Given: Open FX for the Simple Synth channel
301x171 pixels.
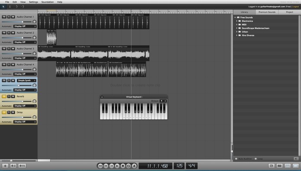Looking at the screenshot, I should pos(4,81).
